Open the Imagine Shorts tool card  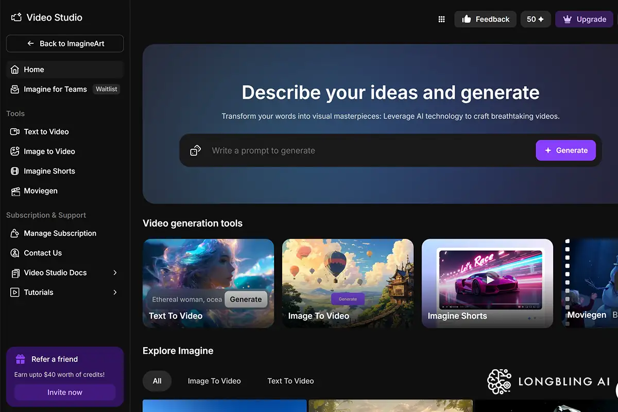click(x=487, y=283)
